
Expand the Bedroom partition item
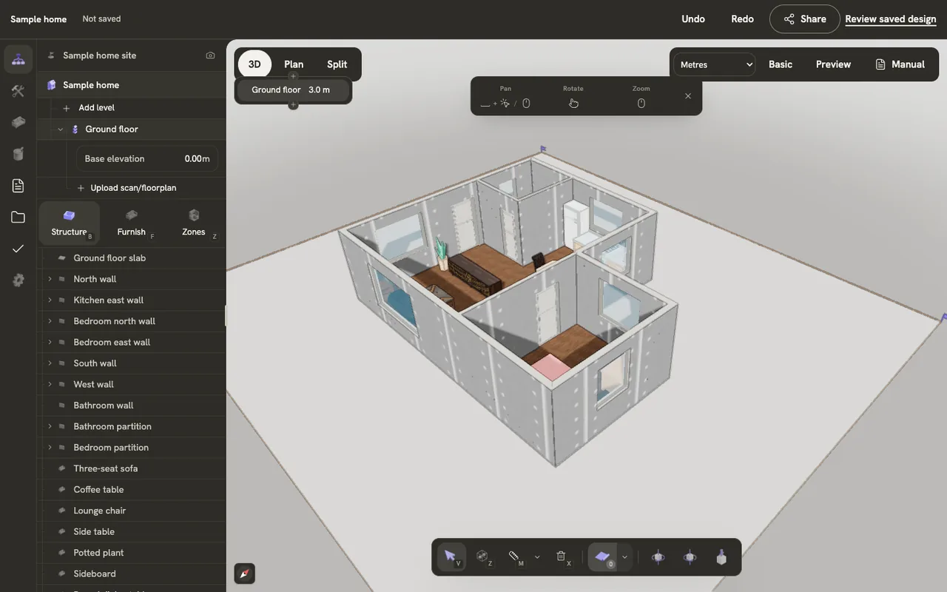pyautogui.click(x=50, y=448)
